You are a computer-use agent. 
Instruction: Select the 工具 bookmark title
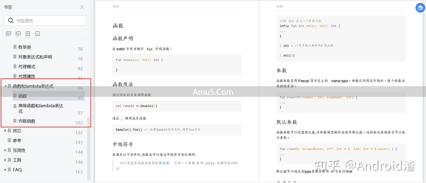tap(17, 160)
